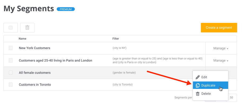Open Manage dropdown for New York Customers
The height and width of the screenshot is (107, 242).
221,48
